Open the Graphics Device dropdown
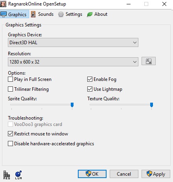Viewport: 173px width, 182px height. (73, 43)
